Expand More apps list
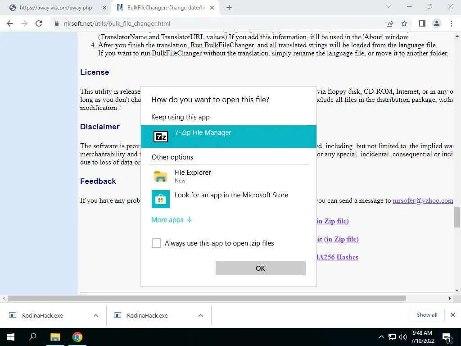Screen dimensions: 461x346 click(x=172, y=220)
